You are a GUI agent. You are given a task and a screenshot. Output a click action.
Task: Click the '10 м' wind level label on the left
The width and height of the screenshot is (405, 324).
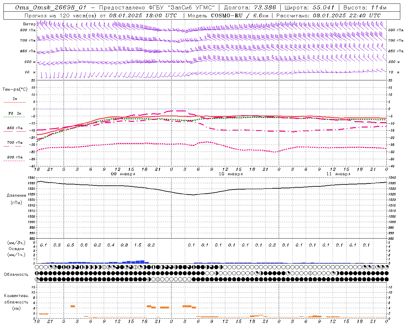pos(30,72)
